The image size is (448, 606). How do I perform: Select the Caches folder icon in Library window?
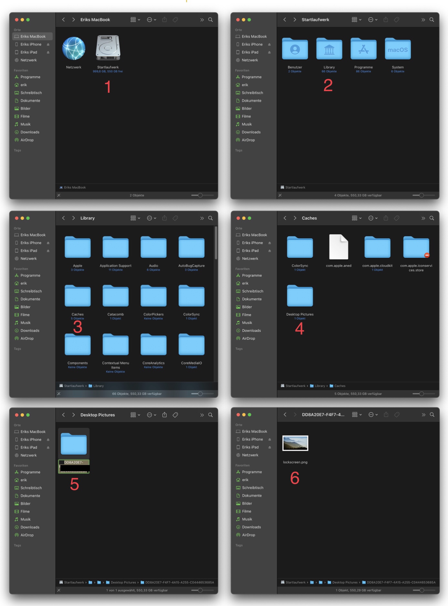click(x=78, y=296)
